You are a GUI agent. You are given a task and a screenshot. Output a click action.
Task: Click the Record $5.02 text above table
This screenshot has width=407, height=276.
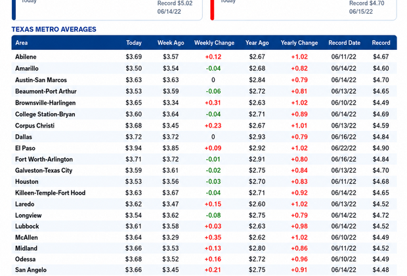(175, 3)
